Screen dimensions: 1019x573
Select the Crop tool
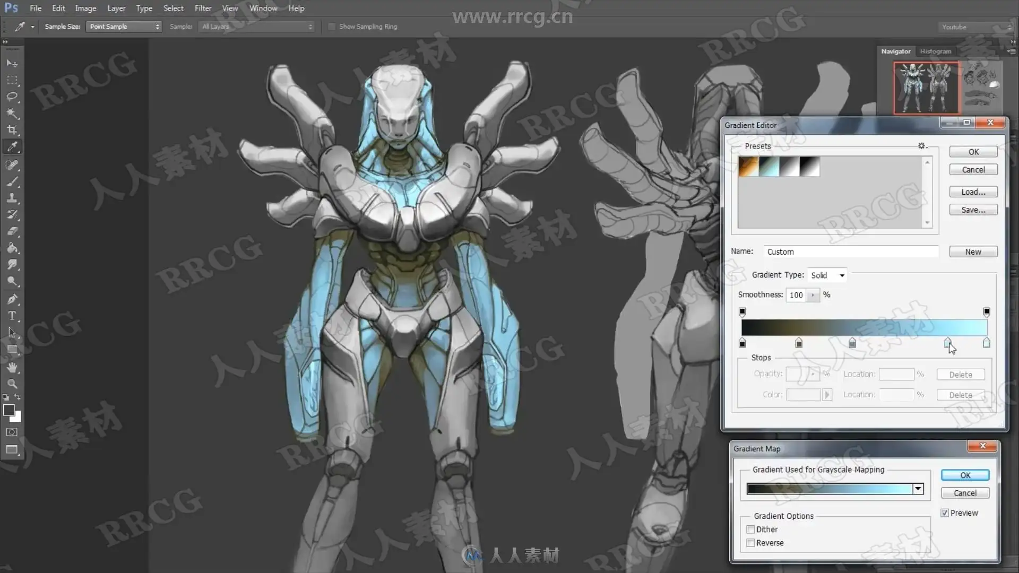12,130
